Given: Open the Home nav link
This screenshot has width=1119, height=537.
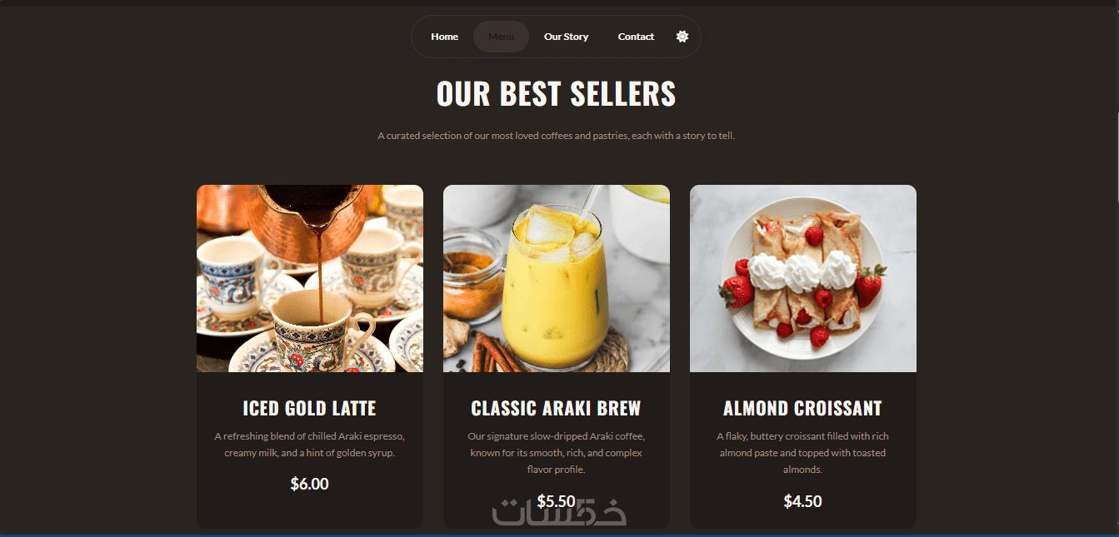Looking at the screenshot, I should [444, 37].
